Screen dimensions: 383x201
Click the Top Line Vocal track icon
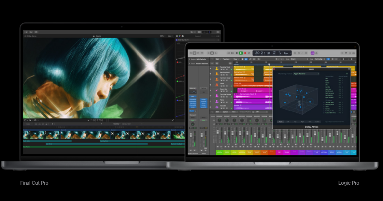(217, 68)
